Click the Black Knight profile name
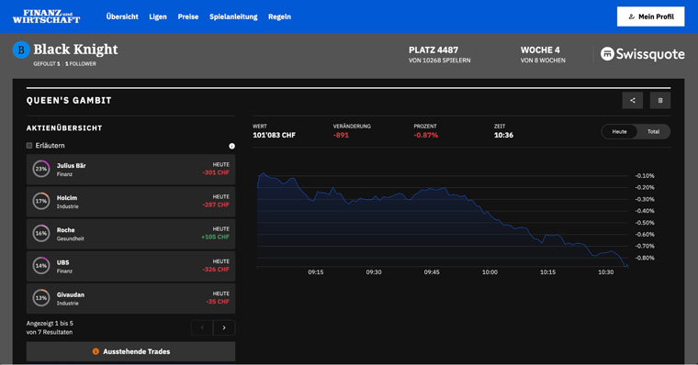This screenshot has width=698, height=365. click(x=75, y=49)
